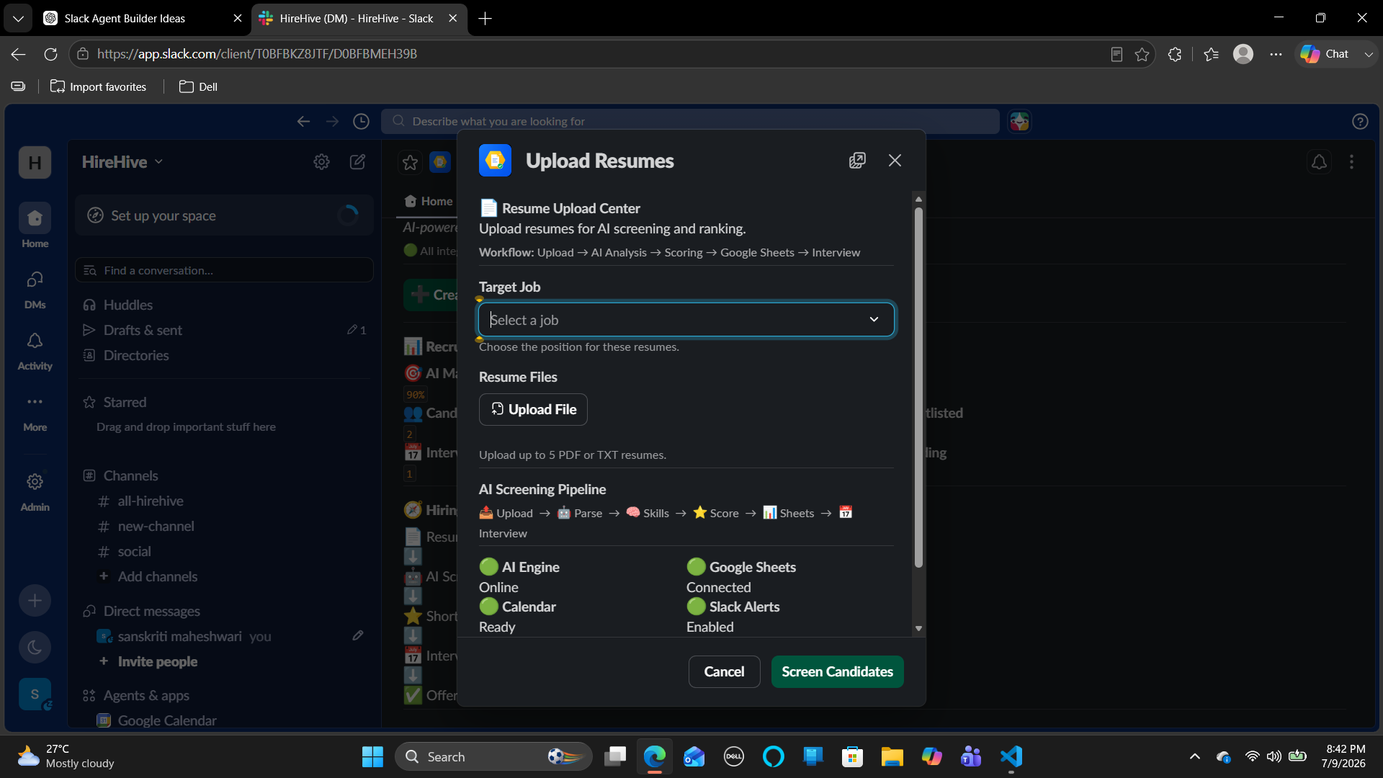1383x778 pixels.
Task: Click the Upload File button
Action: click(533, 409)
